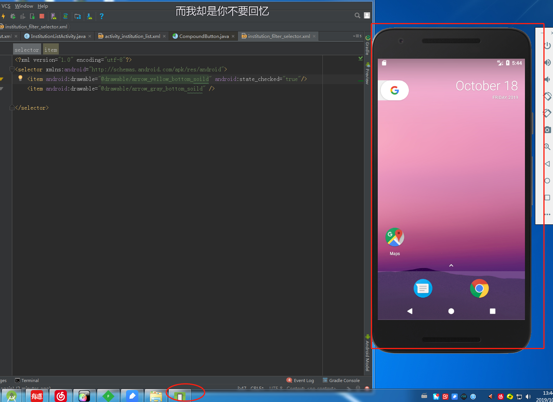Open Youdao dictionary from the taskbar
Image resolution: width=553 pixels, height=402 pixels.
coord(37,396)
